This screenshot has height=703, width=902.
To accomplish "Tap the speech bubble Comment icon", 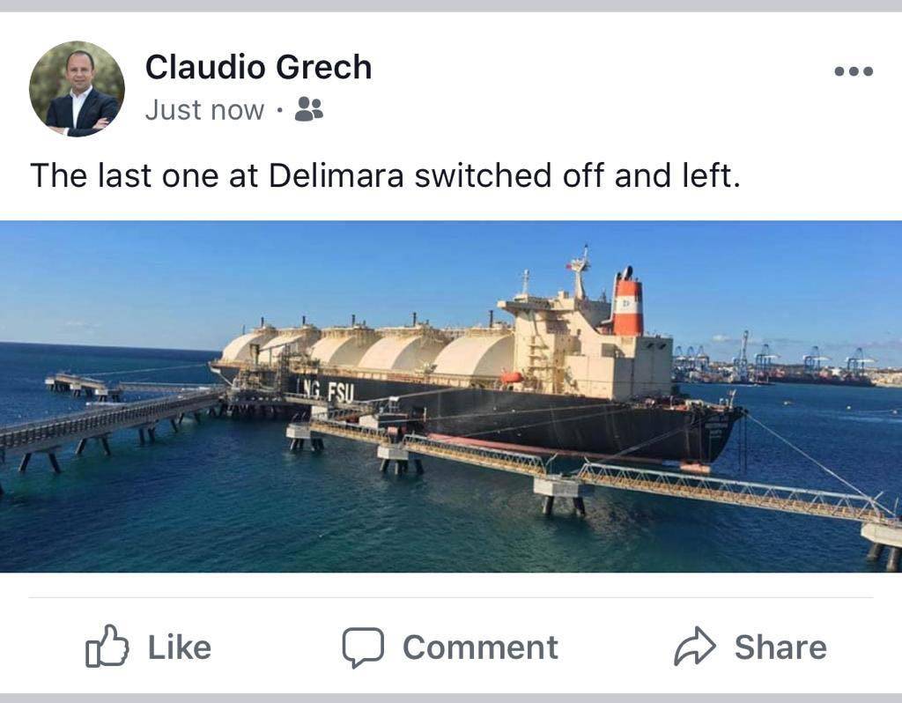I will point(363,647).
